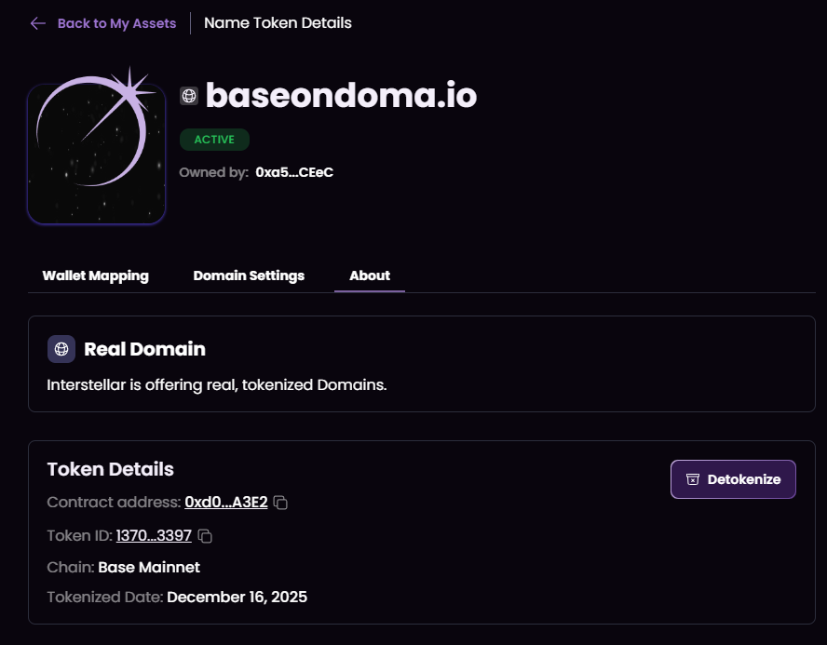The image size is (827, 645).
Task: Go back to My Assets link
Action: (116, 23)
